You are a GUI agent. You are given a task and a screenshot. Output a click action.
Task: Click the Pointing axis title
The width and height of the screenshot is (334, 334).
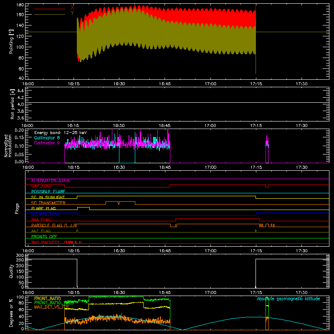11,41
